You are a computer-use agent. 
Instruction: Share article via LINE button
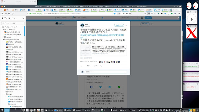tap(119, 87)
